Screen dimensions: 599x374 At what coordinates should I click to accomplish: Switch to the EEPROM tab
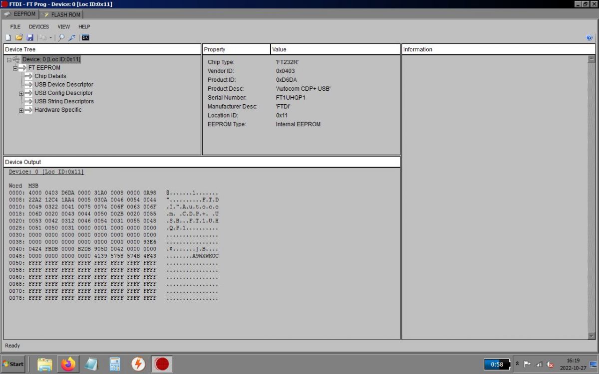20,14
